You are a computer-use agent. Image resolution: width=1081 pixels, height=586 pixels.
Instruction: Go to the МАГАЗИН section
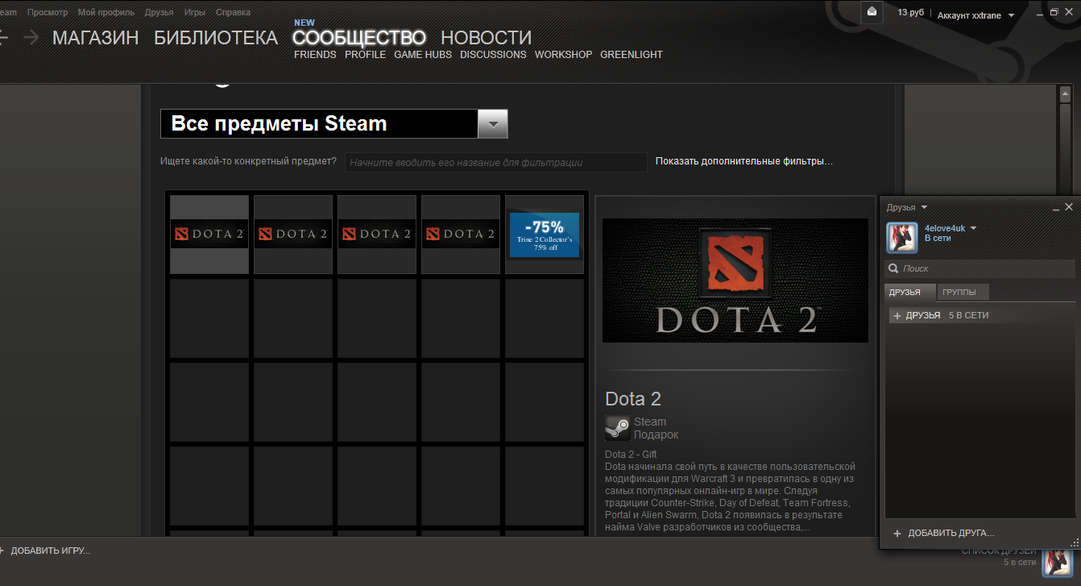tap(96, 38)
